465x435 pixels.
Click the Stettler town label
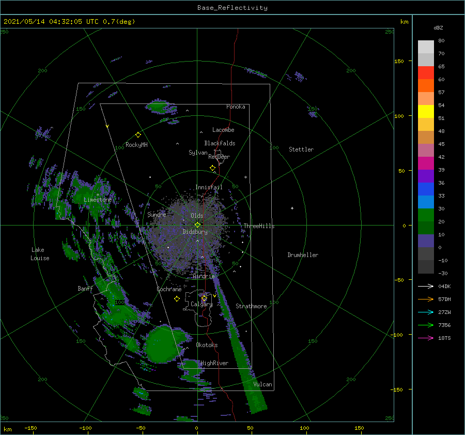click(301, 149)
